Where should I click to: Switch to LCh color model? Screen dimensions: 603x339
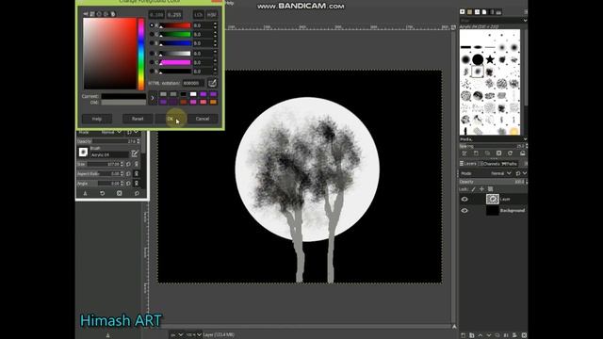[x=198, y=15]
